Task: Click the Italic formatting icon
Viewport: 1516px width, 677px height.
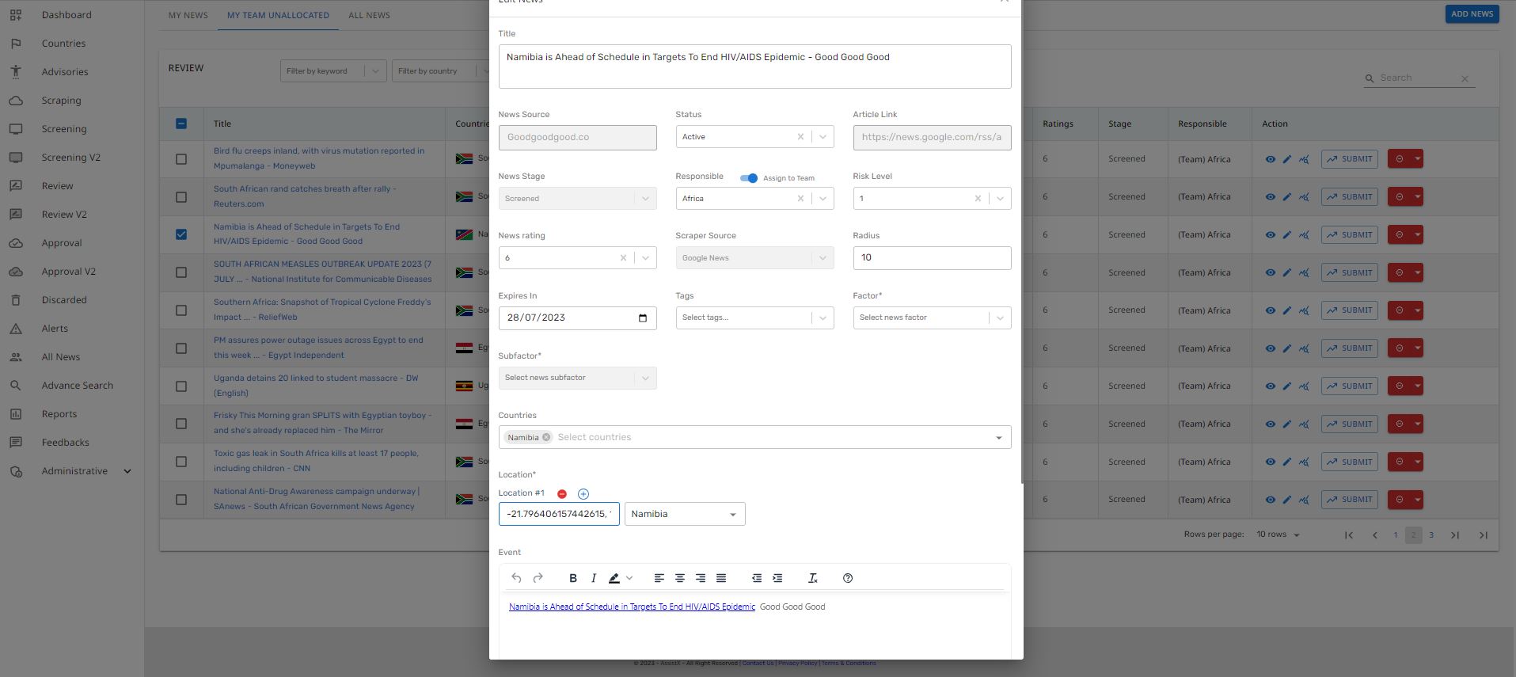Action: [x=594, y=578]
